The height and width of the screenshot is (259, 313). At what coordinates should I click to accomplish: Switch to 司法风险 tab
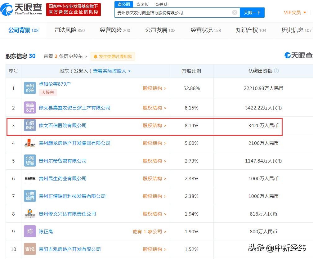(x=70, y=30)
